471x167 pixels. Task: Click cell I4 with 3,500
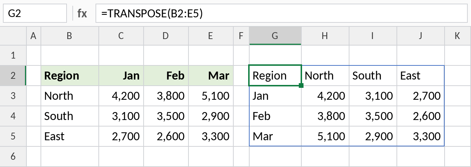(373, 116)
